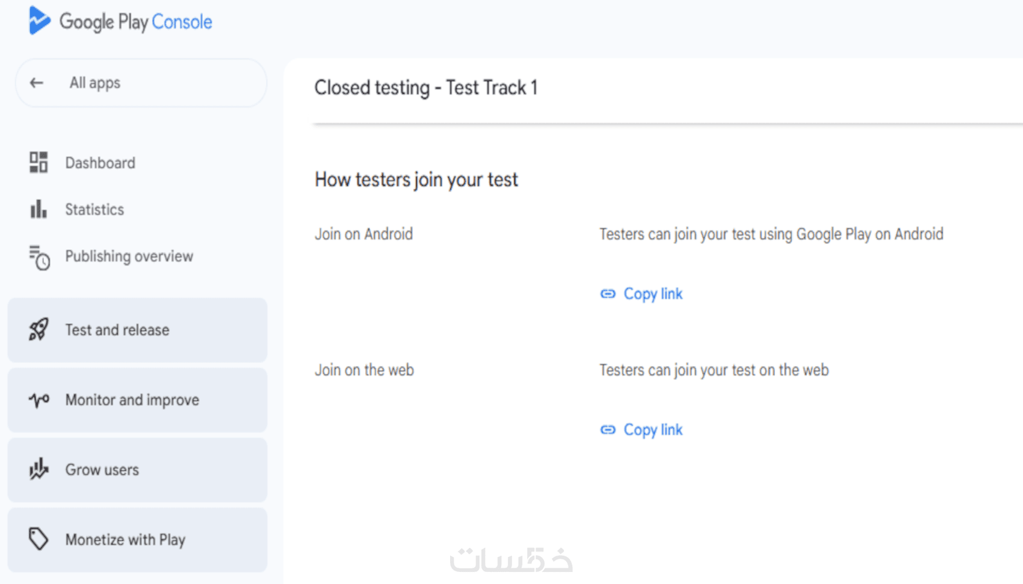Expand the Monetize with Play section
The image size is (1023, 584).
[125, 540]
